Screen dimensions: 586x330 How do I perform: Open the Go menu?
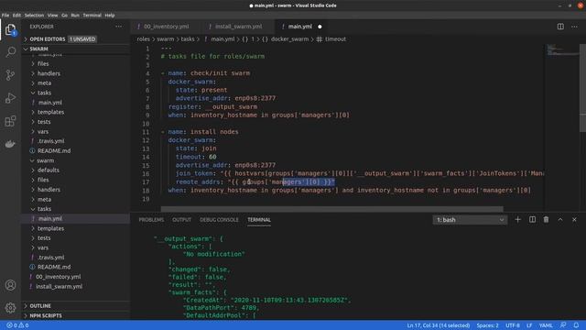tap(64, 16)
